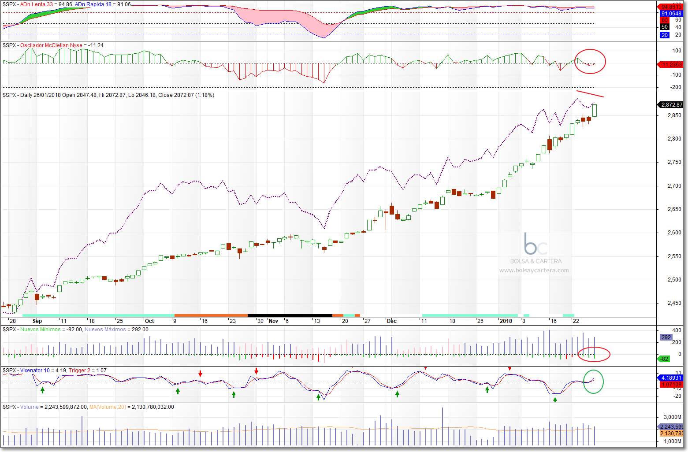Select the 'Nuevos Máximos' legend label
The image size is (688, 452).
click(105, 330)
